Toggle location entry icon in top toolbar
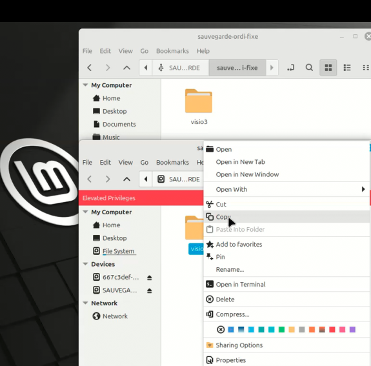The height and width of the screenshot is (366, 371). [x=291, y=68]
